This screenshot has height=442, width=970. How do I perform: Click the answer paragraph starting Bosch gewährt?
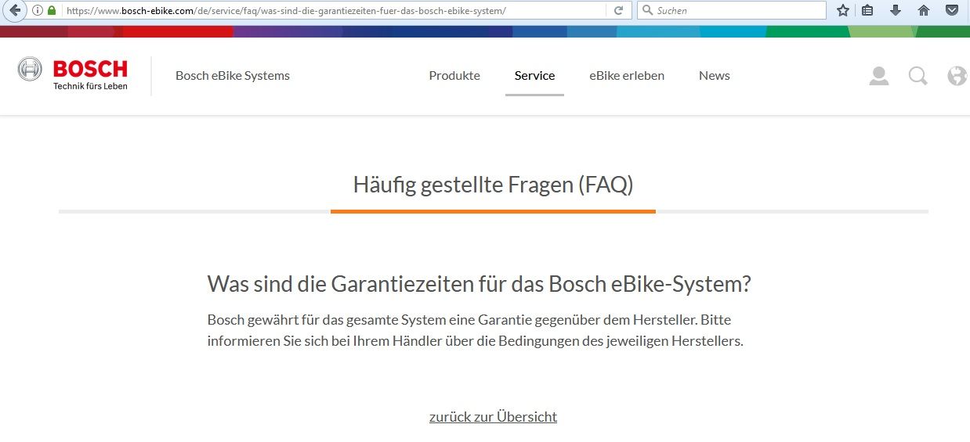point(475,331)
